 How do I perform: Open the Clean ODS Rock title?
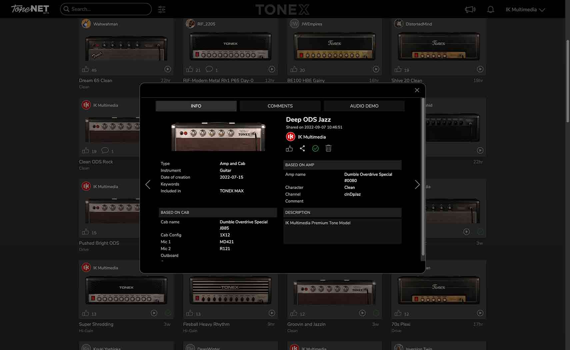pyautogui.click(x=96, y=162)
